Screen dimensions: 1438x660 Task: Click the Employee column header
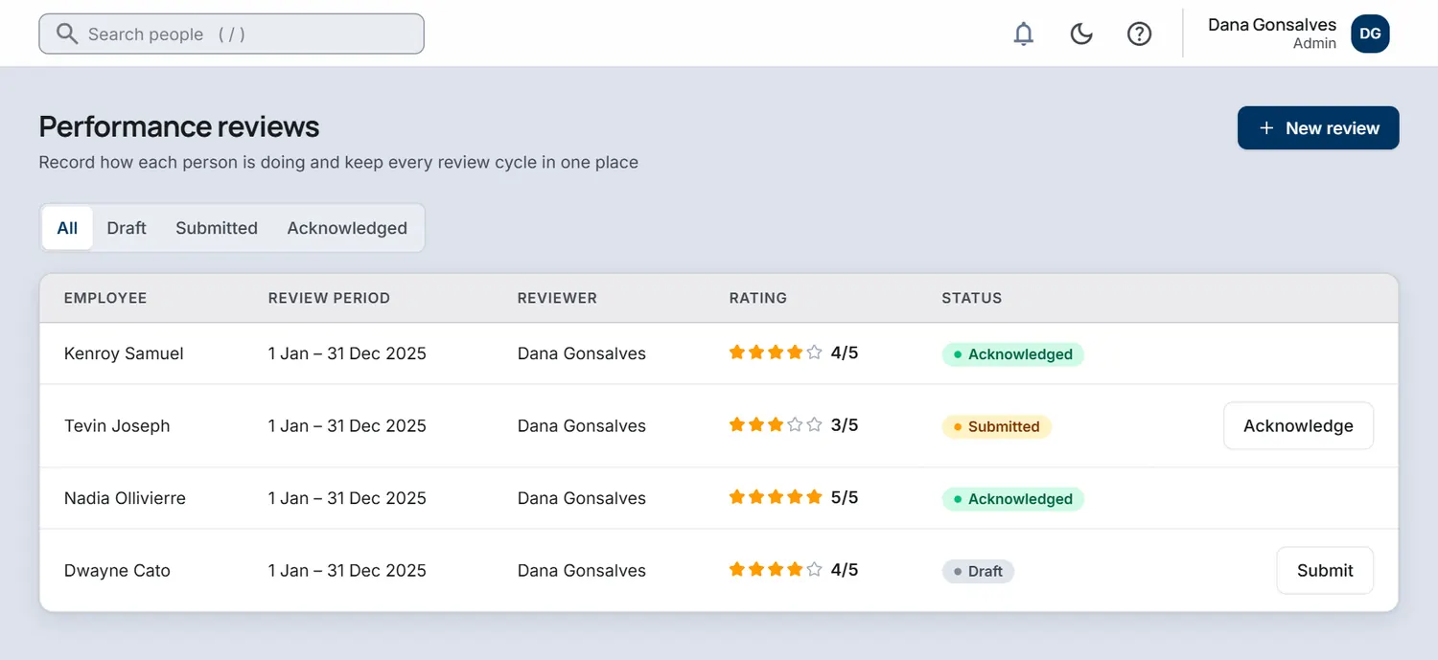(x=105, y=298)
